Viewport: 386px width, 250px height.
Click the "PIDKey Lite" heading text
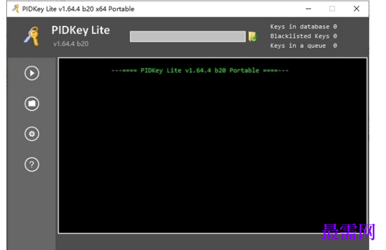pyautogui.click(x=81, y=31)
